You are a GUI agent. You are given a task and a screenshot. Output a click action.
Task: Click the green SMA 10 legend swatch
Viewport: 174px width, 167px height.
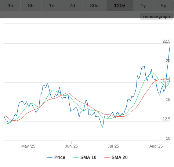click(x=76, y=157)
